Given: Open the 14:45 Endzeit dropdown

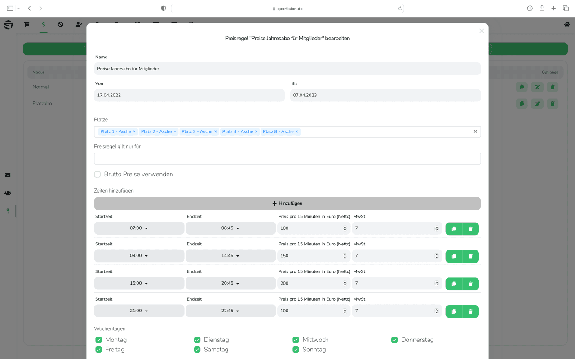Looking at the screenshot, I should [230, 256].
